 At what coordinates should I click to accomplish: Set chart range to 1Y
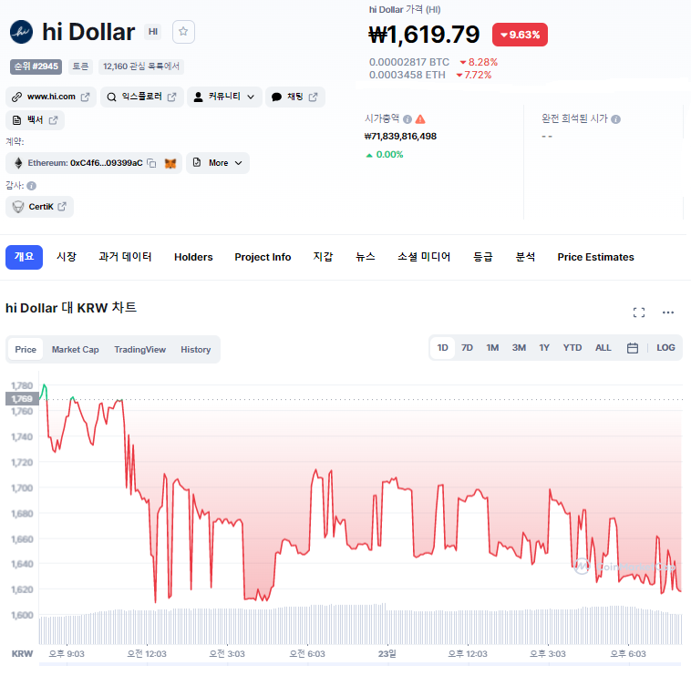pyautogui.click(x=544, y=348)
